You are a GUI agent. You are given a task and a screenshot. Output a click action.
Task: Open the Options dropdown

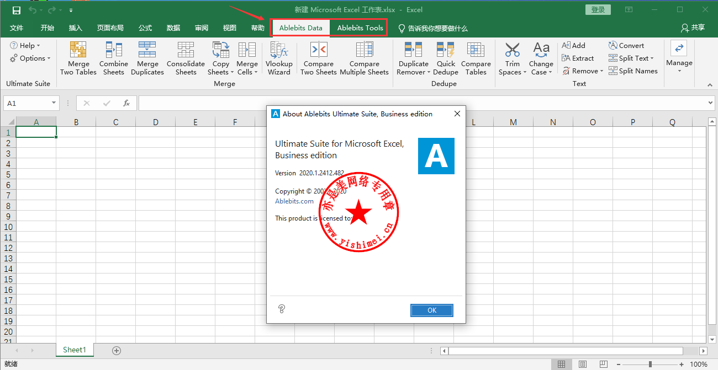point(30,58)
